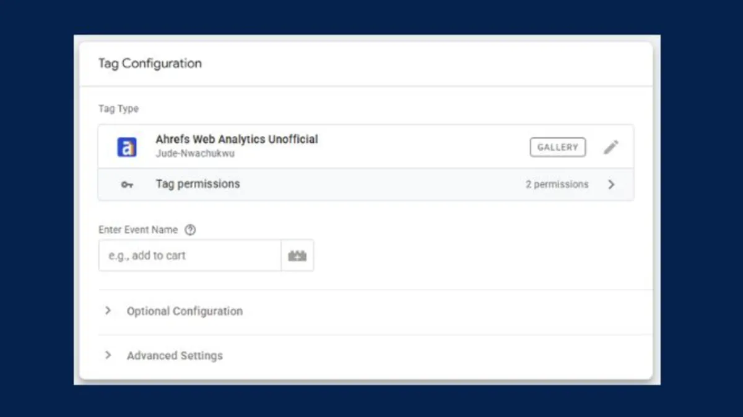Click the chevron inside Advanced Settings row
Screen dimensions: 743x417
click(x=108, y=355)
